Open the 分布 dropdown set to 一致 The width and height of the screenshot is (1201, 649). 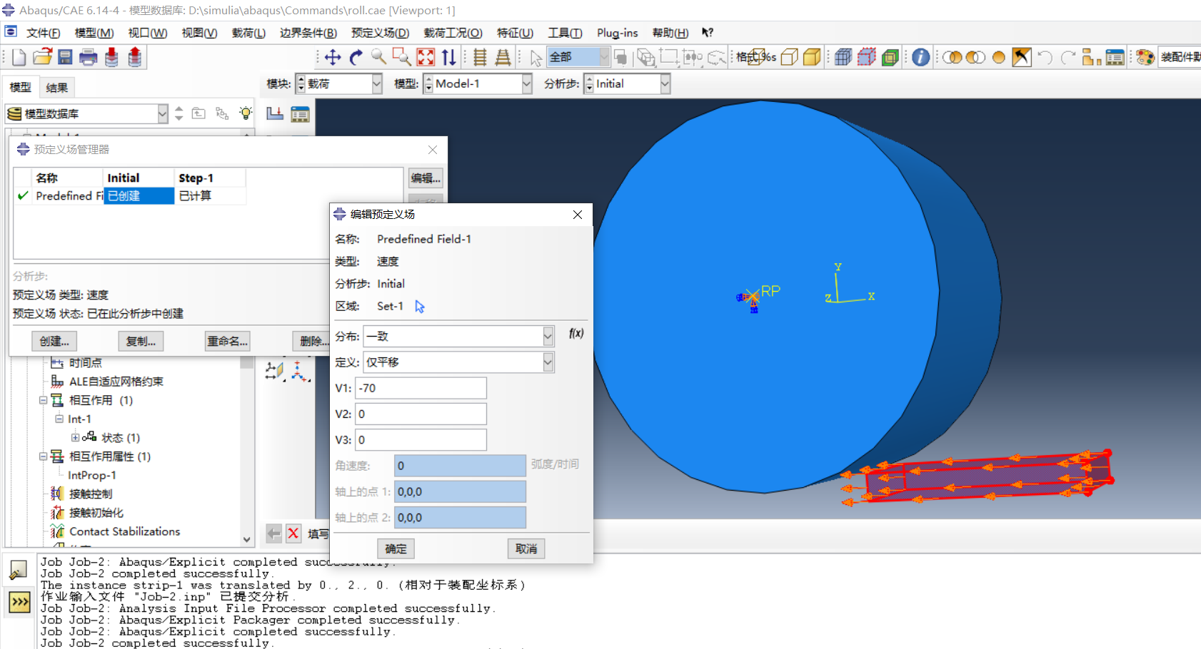click(x=548, y=336)
